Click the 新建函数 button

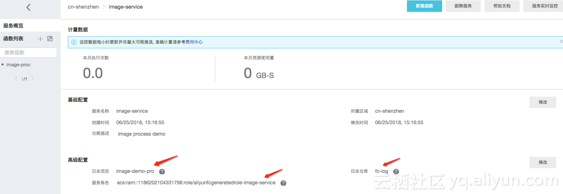(424, 6)
